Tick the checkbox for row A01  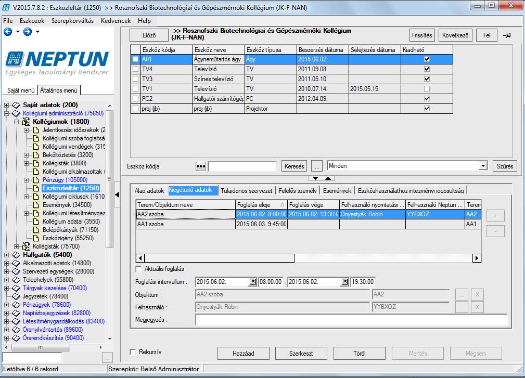point(135,59)
